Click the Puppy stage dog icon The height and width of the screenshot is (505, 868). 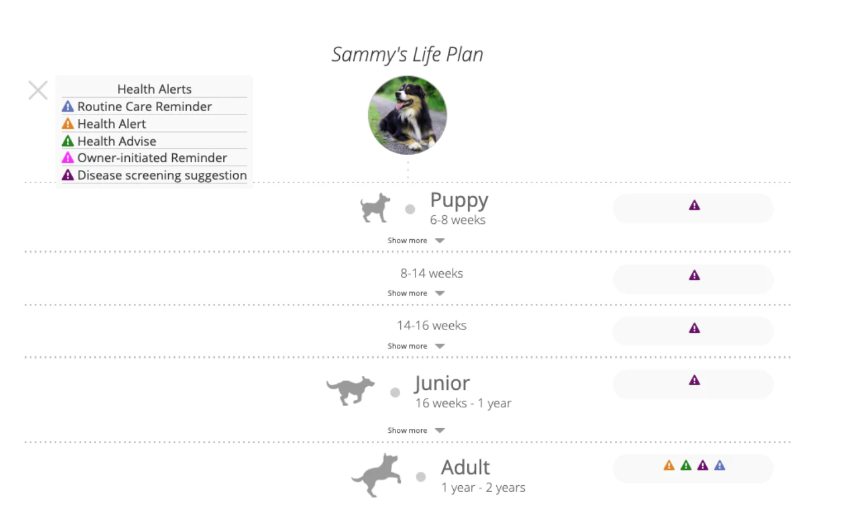pos(375,208)
